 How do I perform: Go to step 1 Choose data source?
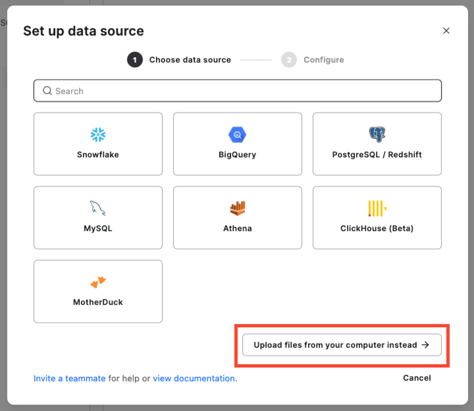point(179,60)
